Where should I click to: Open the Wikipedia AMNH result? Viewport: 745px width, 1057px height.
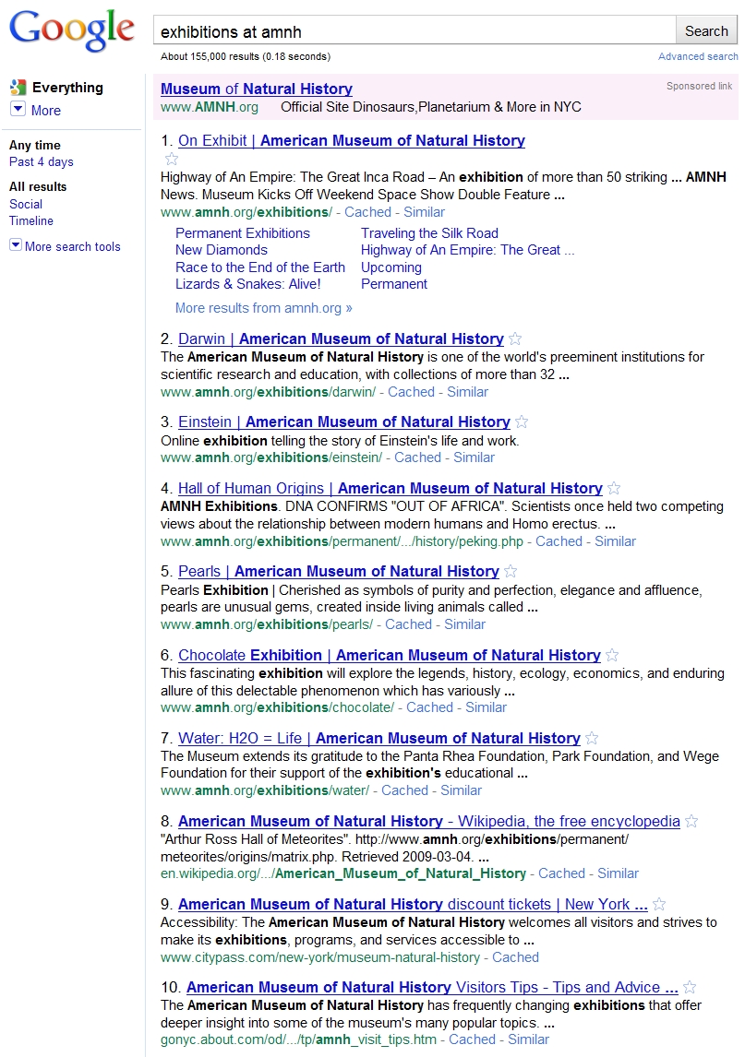tap(429, 821)
